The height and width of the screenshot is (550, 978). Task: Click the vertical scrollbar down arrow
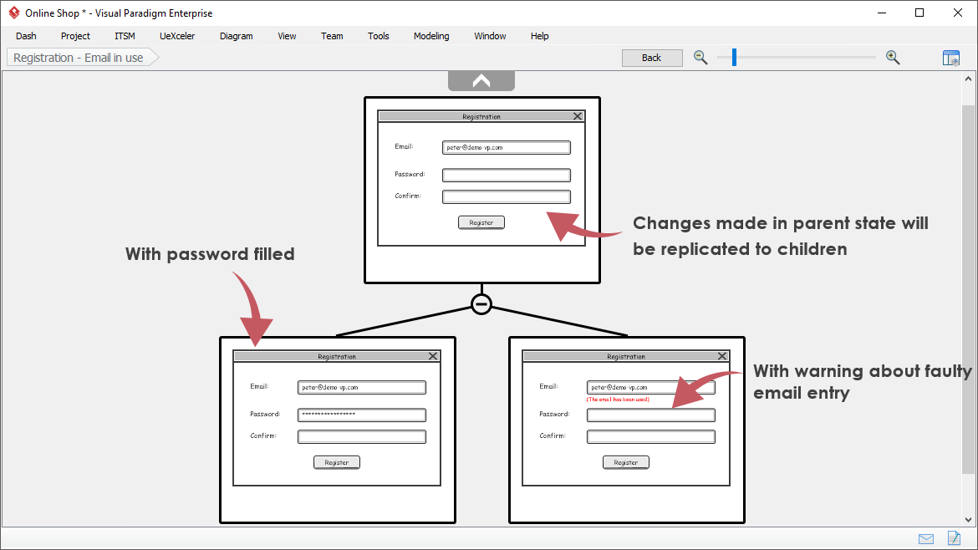(x=968, y=519)
